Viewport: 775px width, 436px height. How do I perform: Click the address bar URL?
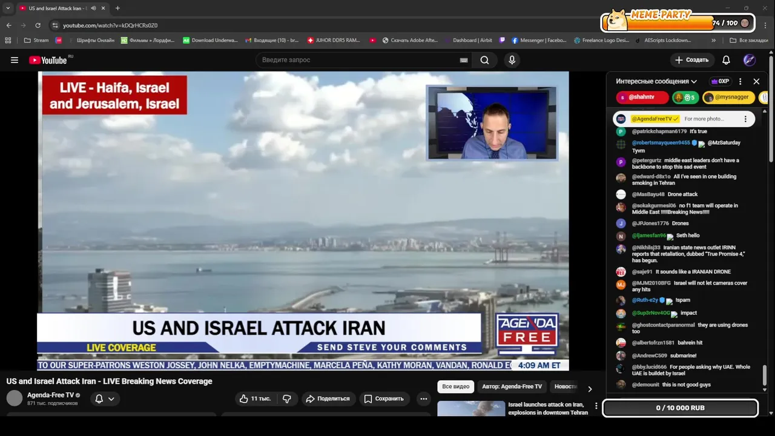110,25
